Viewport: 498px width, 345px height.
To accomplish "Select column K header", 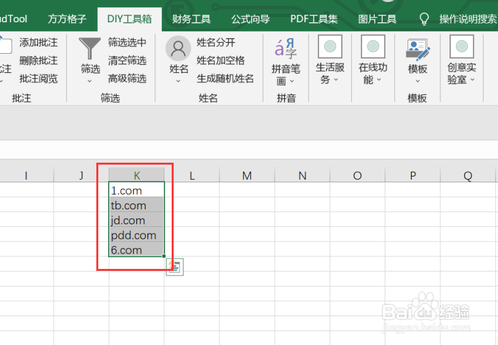I will tap(136, 175).
